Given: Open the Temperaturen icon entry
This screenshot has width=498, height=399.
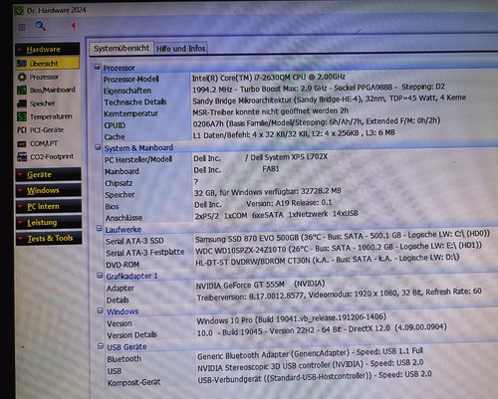Looking at the screenshot, I should click(x=22, y=116).
